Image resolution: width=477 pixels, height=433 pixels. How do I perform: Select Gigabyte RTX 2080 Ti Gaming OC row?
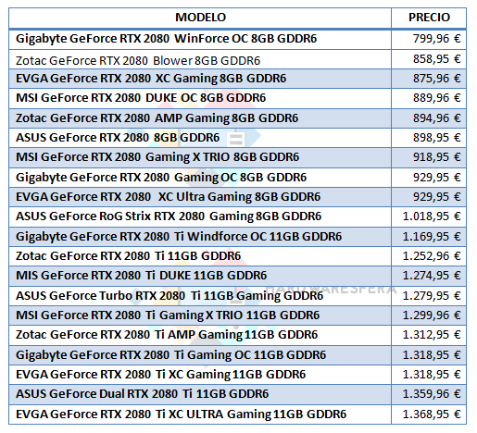click(x=237, y=355)
